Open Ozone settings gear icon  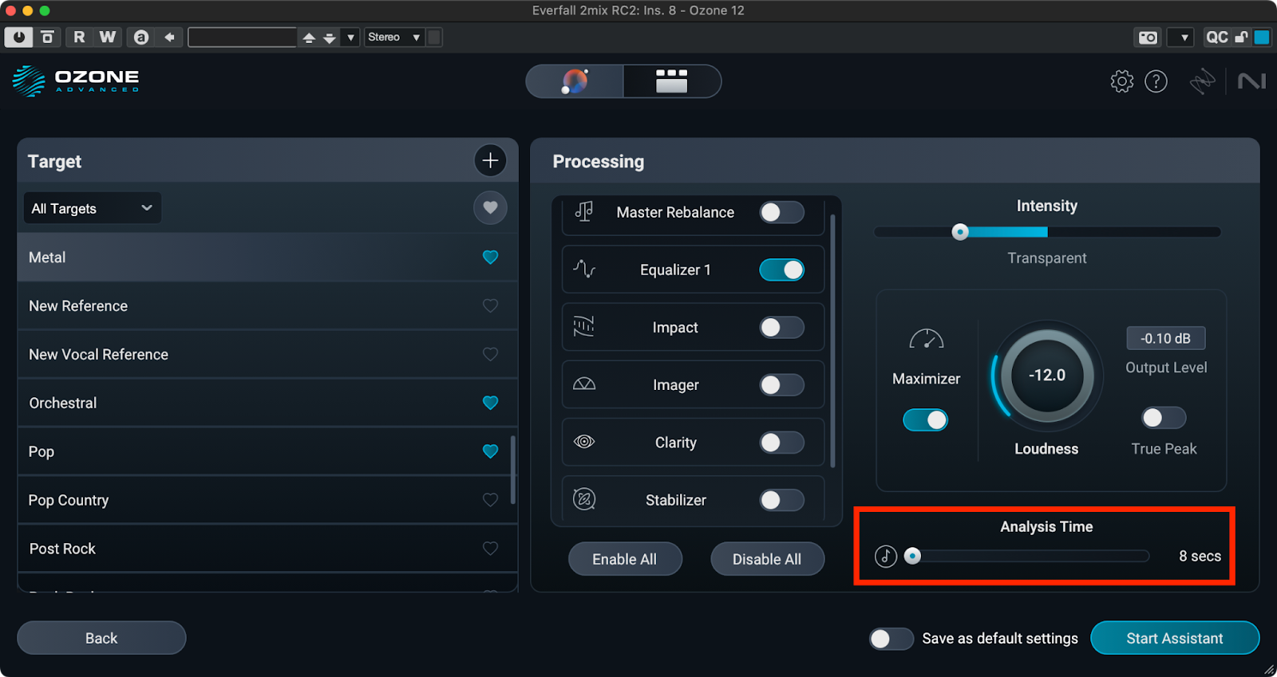1121,81
